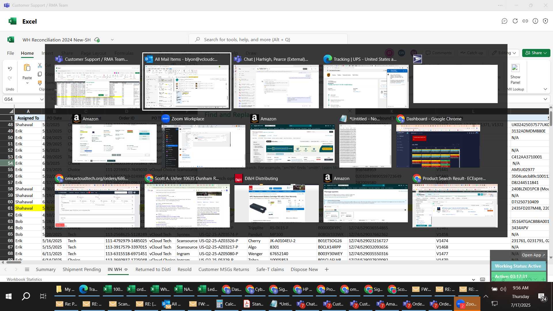
Task: Select row header 61
Action: pos(7,208)
